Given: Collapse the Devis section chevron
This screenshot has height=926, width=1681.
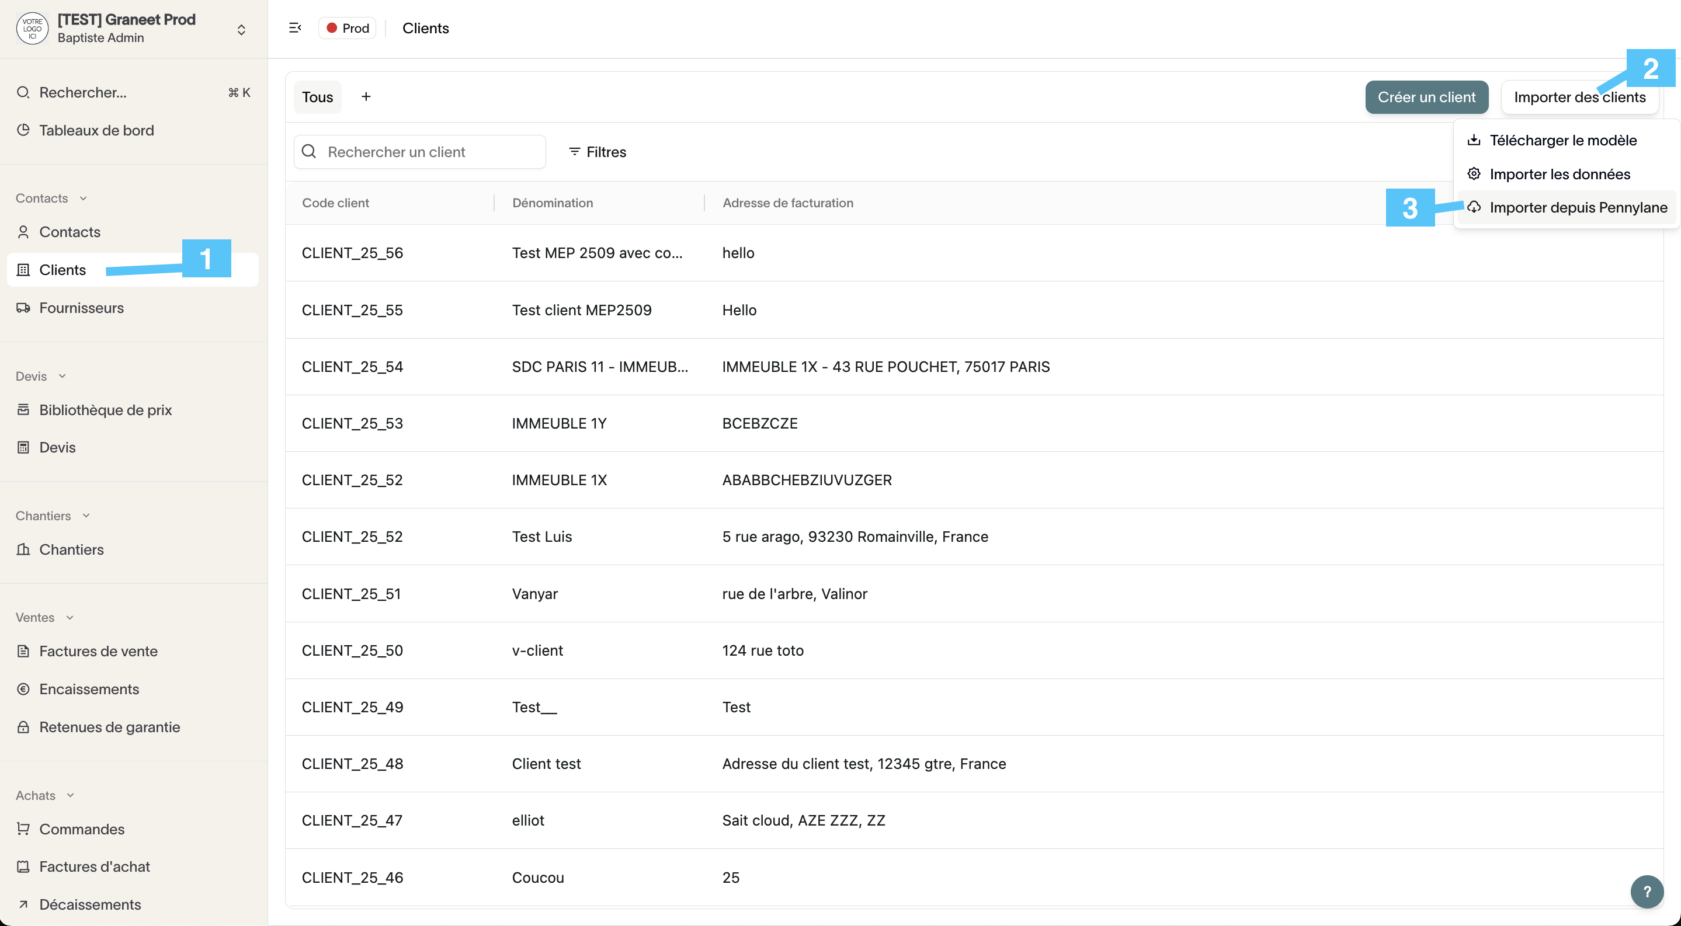Looking at the screenshot, I should coord(62,376).
